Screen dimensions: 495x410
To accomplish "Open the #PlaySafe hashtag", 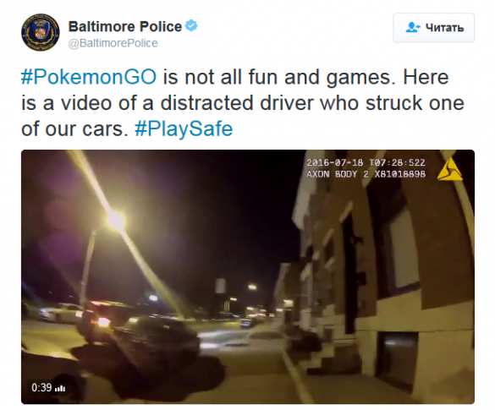I will pyautogui.click(x=184, y=129).
